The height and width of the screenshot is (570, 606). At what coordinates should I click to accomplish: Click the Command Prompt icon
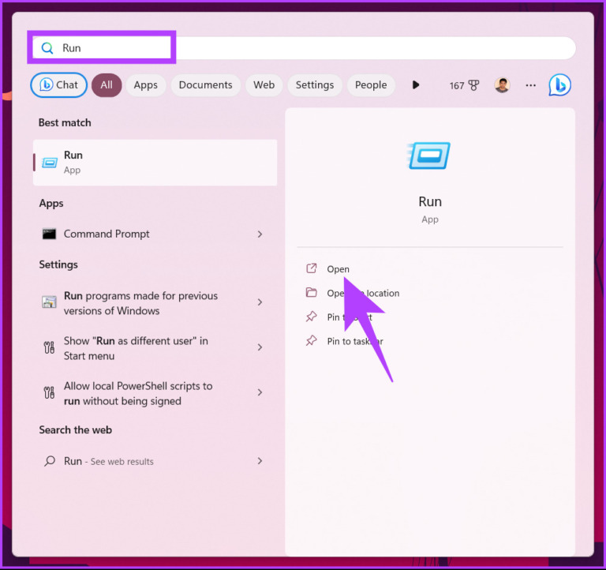click(49, 234)
